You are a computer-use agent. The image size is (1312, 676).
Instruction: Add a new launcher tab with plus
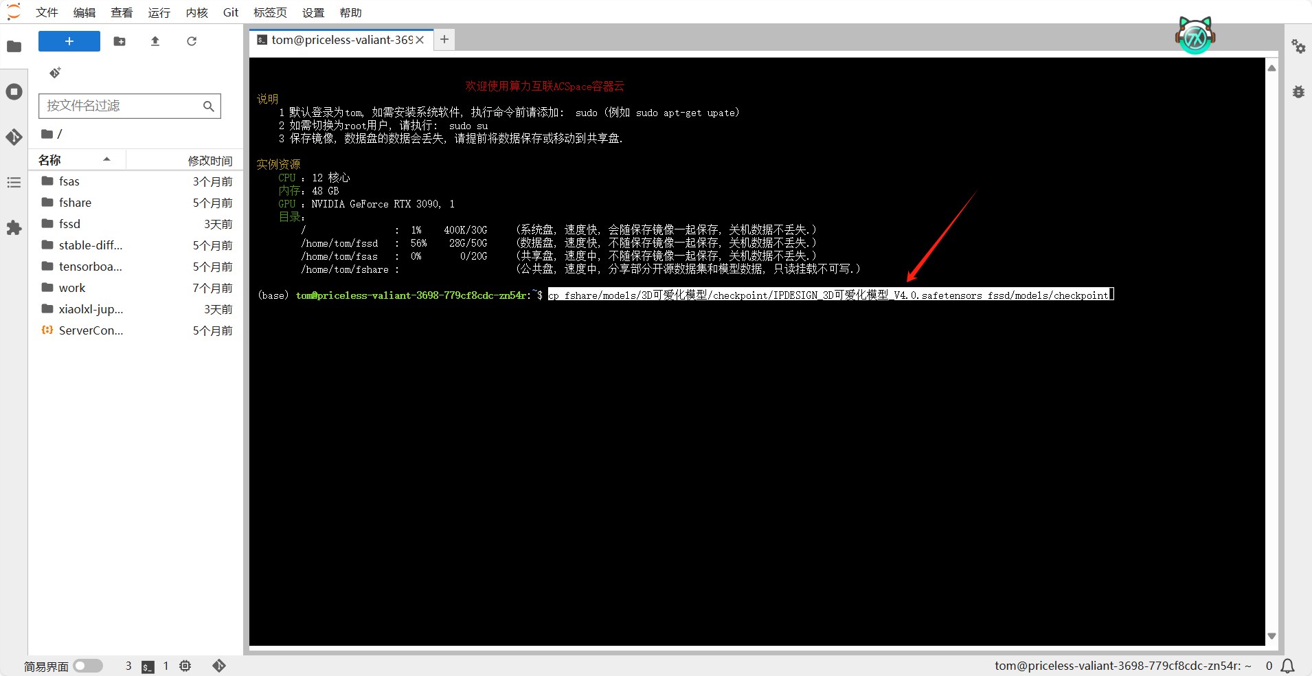pyautogui.click(x=444, y=40)
